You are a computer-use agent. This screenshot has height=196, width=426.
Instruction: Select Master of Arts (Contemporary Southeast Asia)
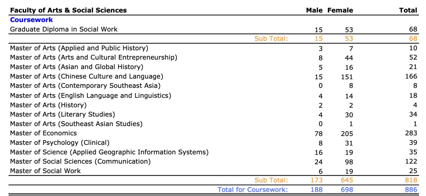(x=85, y=86)
